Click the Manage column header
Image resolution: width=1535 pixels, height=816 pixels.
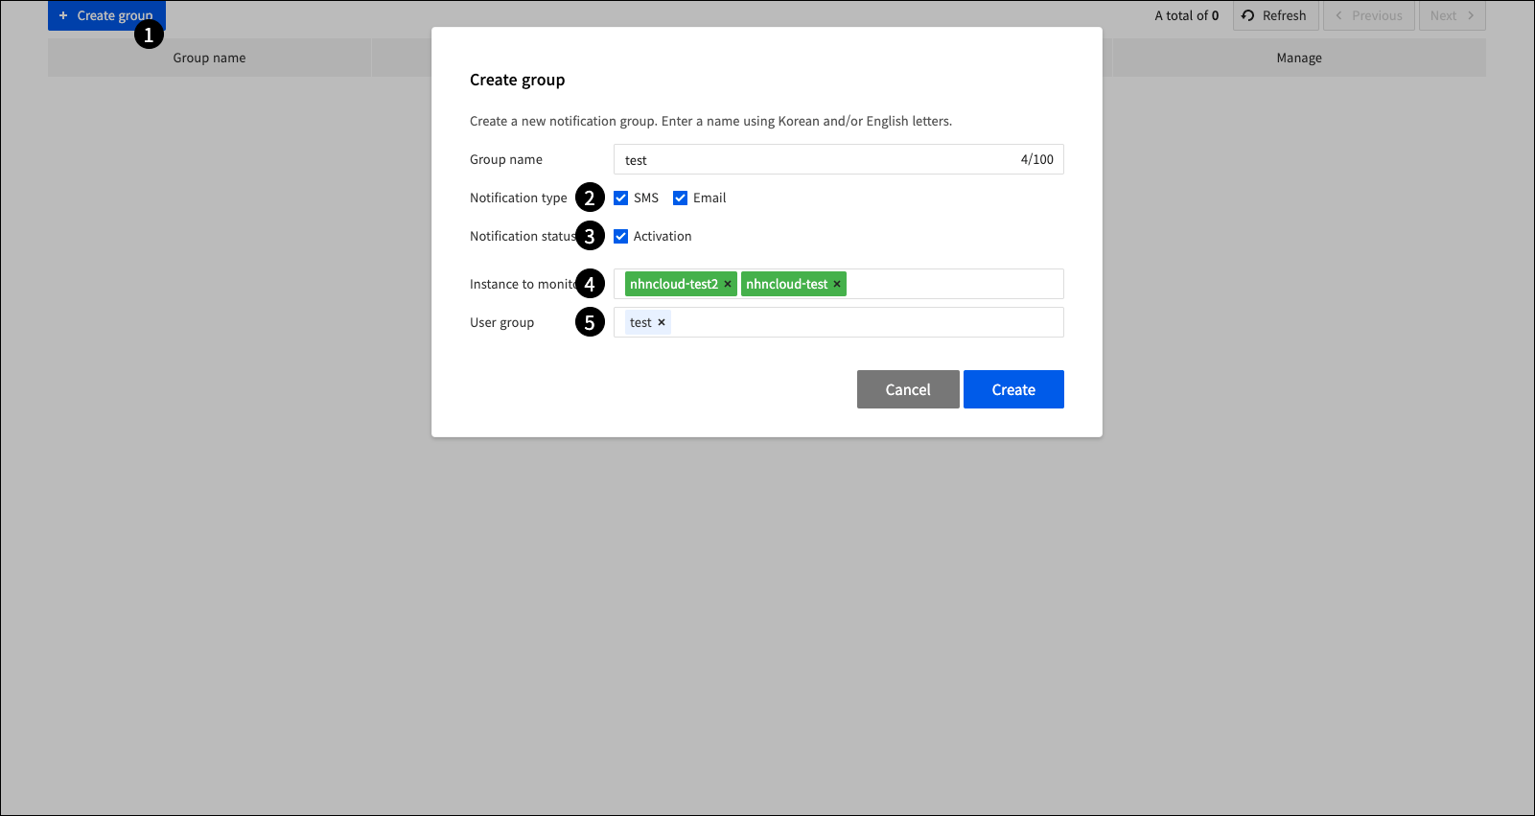coord(1299,58)
